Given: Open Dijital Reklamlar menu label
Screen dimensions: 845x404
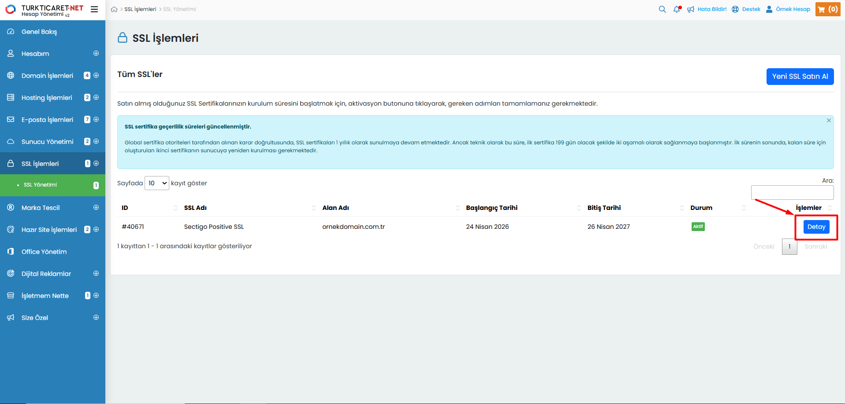Looking at the screenshot, I should [46, 274].
